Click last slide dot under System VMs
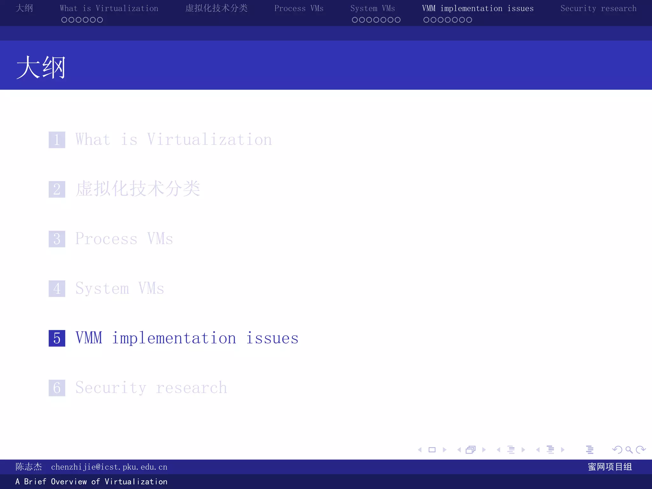The width and height of the screenshot is (652, 489). click(398, 20)
